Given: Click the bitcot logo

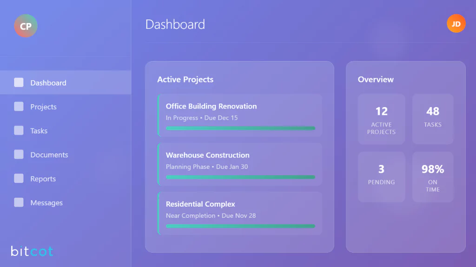Looking at the screenshot, I should coord(31,252).
